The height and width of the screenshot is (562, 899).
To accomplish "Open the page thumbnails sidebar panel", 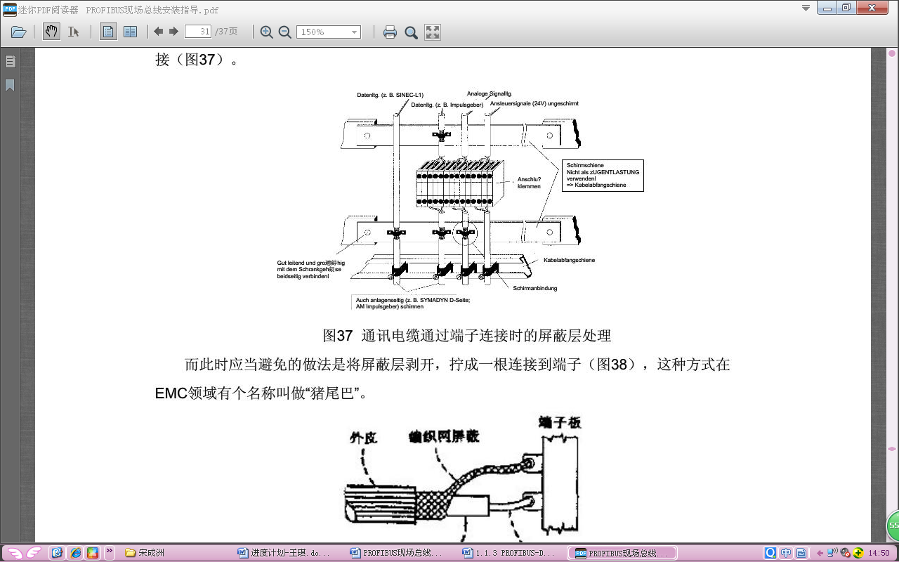I will point(10,61).
